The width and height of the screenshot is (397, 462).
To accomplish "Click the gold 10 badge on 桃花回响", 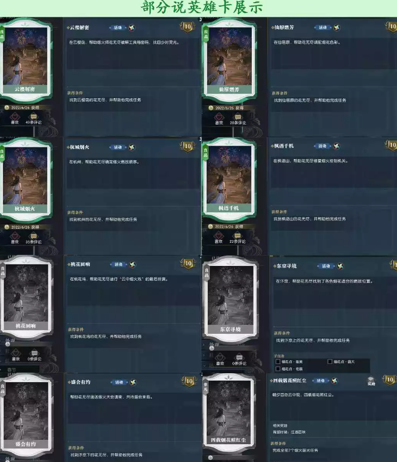I will coord(188,263).
